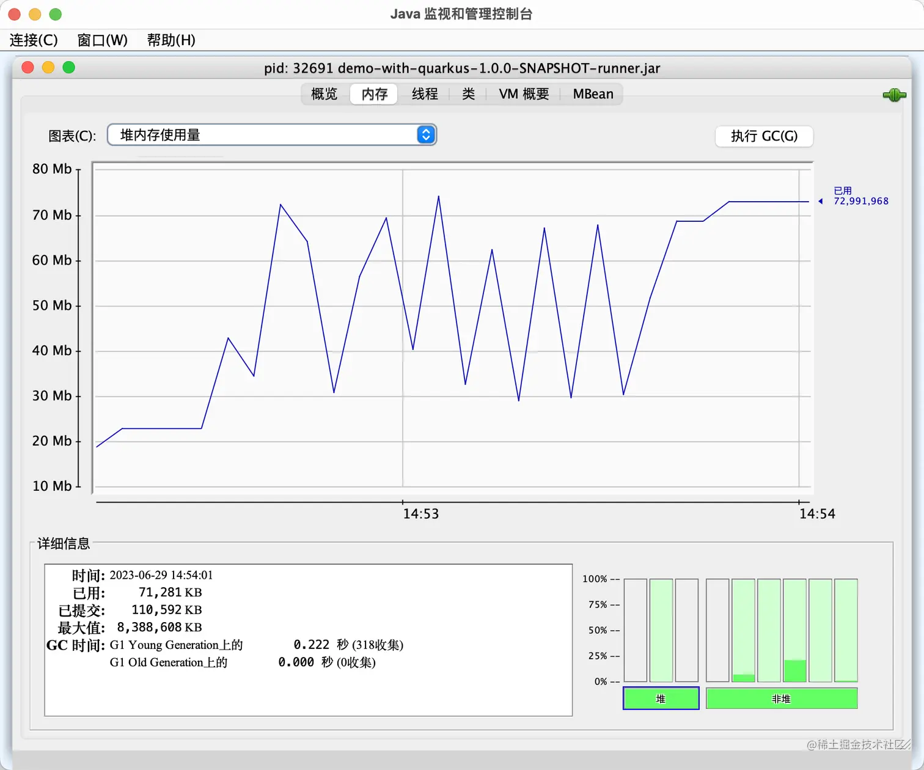This screenshot has height=770, width=924.
Task: Run garbage collection with 执行 GC(G)
Action: pos(764,136)
